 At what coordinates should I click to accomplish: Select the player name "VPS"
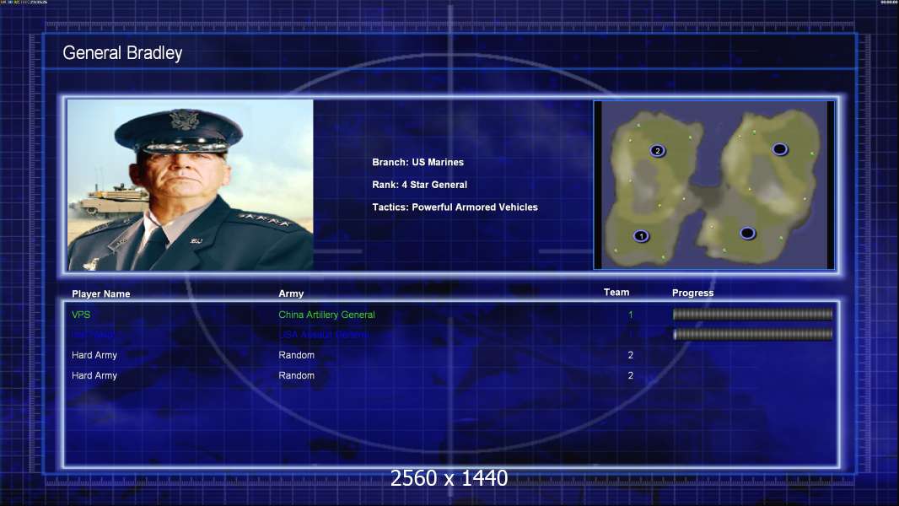tap(81, 315)
